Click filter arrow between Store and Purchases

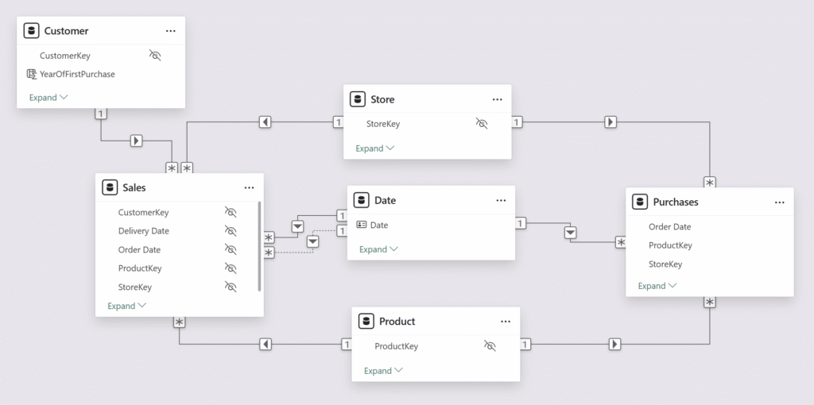(x=610, y=122)
